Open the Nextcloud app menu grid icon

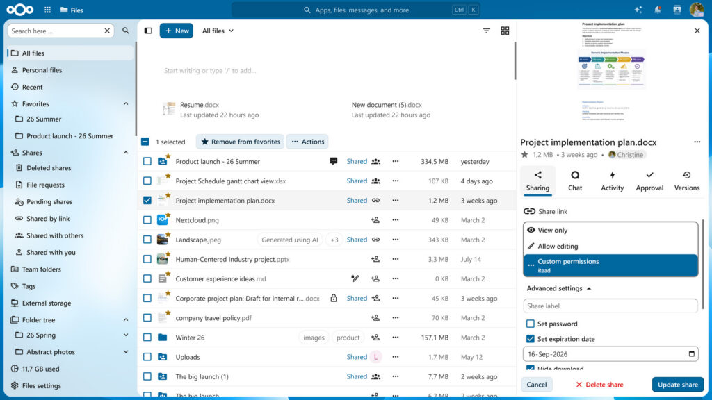48,10
